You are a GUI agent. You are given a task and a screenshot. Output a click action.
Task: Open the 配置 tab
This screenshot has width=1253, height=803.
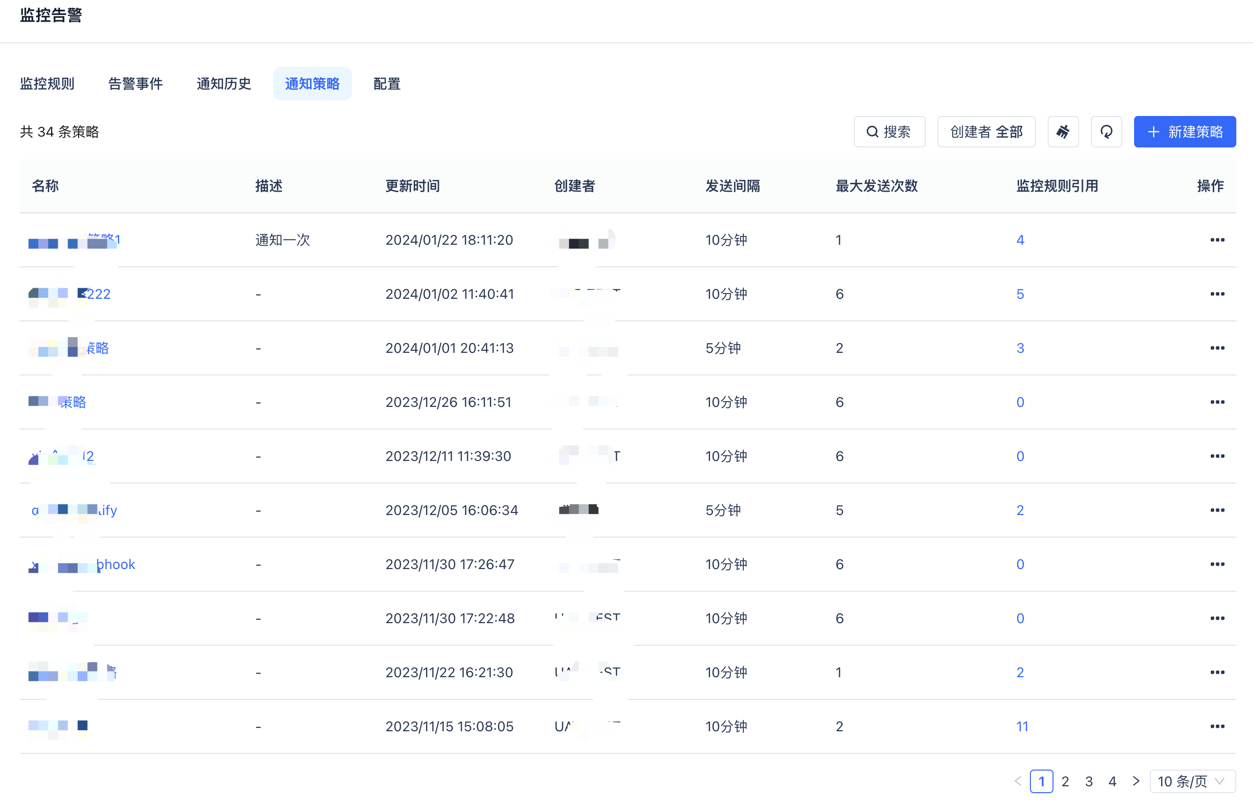coord(387,84)
